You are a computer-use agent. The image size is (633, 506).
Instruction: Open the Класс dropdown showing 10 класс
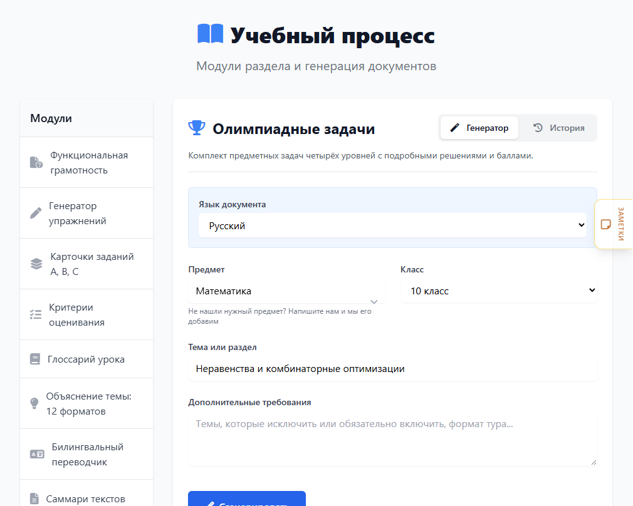[x=499, y=291]
